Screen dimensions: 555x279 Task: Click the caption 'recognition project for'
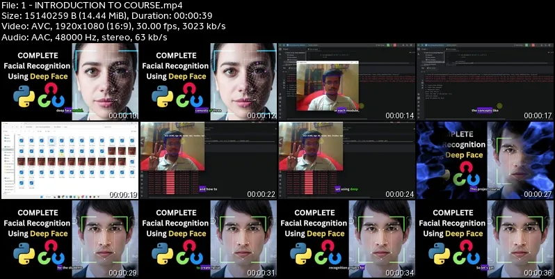click(x=346, y=268)
